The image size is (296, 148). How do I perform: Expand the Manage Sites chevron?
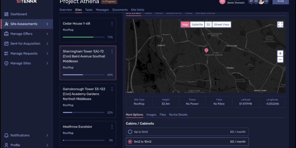(47, 63)
